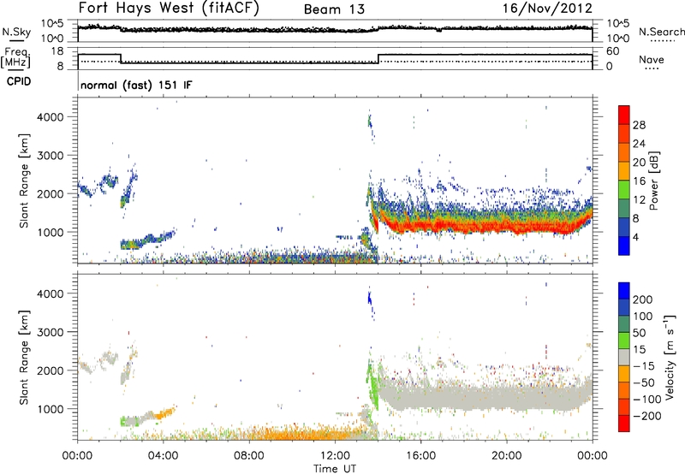The width and height of the screenshot is (685, 474).
Task: Click the gray band of velocity colorbar
Action: (x=624, y=357)
